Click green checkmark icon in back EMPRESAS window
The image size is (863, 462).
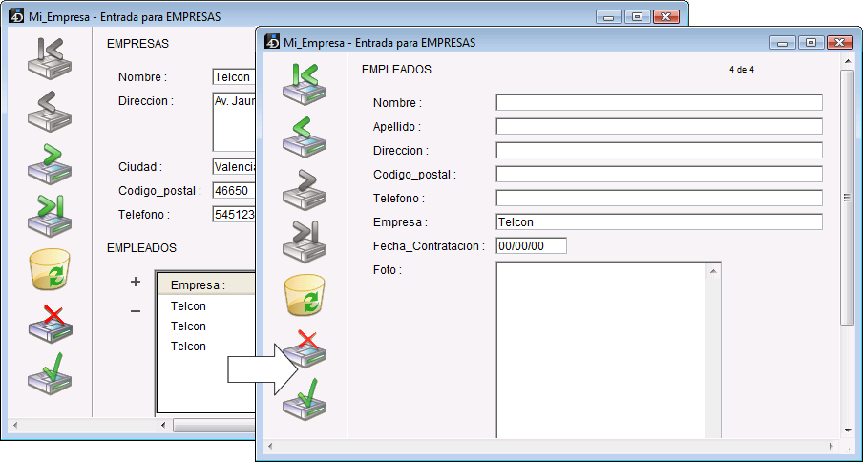pyautogui.click(x=50, y=373)
